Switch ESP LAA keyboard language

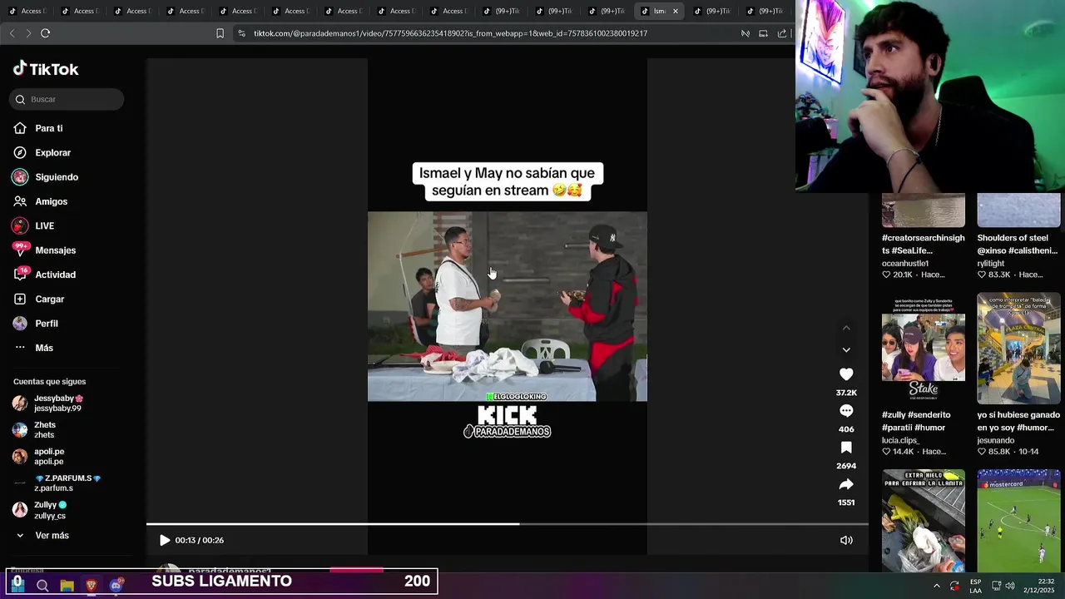(975, 586)
